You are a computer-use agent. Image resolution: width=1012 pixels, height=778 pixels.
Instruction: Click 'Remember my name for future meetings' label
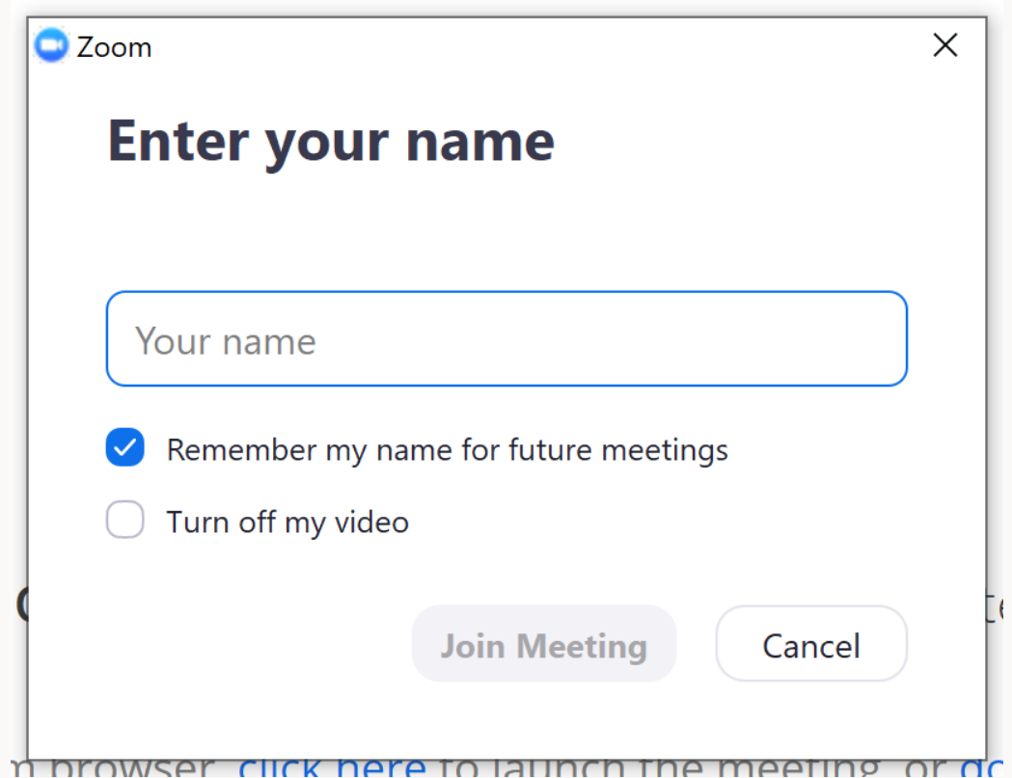(x=448, y=449)
